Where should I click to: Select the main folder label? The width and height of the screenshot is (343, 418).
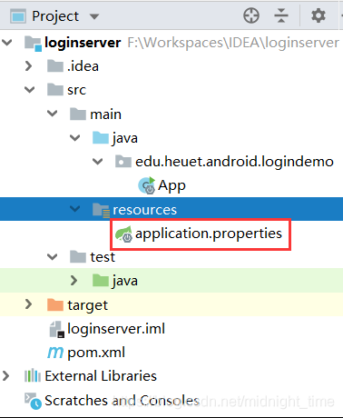pyautogui.click(x=105, y=114)
